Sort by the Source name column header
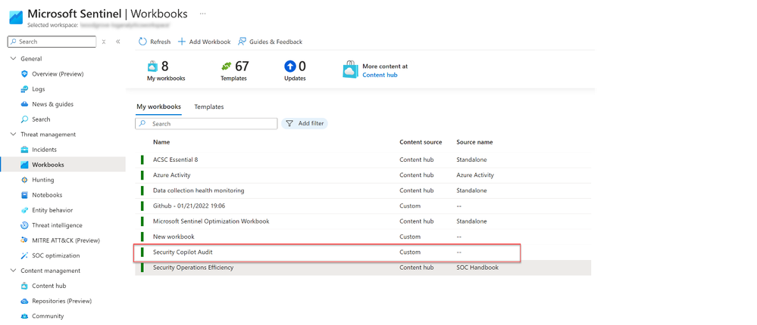 (474, 142)
